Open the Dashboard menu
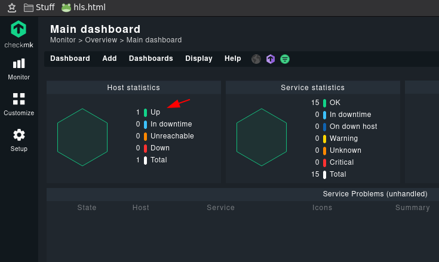This screenshot has height=262, width=439. (70, 58)
